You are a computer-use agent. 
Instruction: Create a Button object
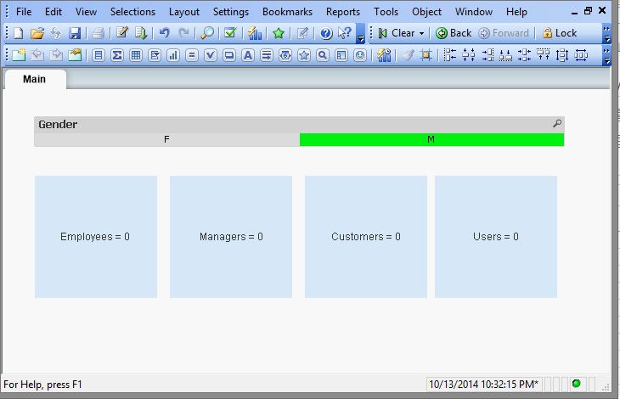[229, 55]
